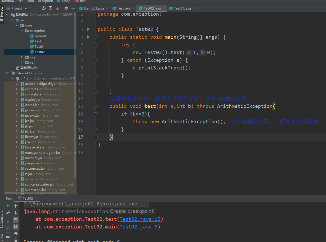Rerun Test02 with the green run icon
The width and height of the screenshot is (326, 242).
click(x=8, y=206)
